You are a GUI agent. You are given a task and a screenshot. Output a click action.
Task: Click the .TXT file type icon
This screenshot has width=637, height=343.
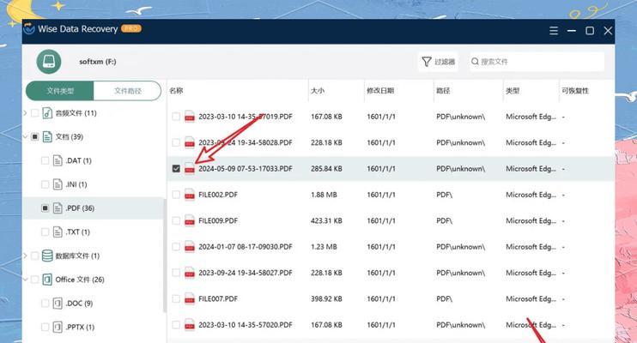pyautogui.click(x=58, y=232)
